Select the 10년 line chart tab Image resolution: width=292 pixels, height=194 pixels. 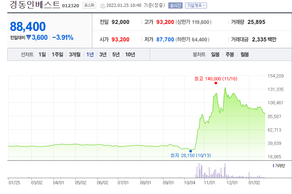click(x=130, y=54)
